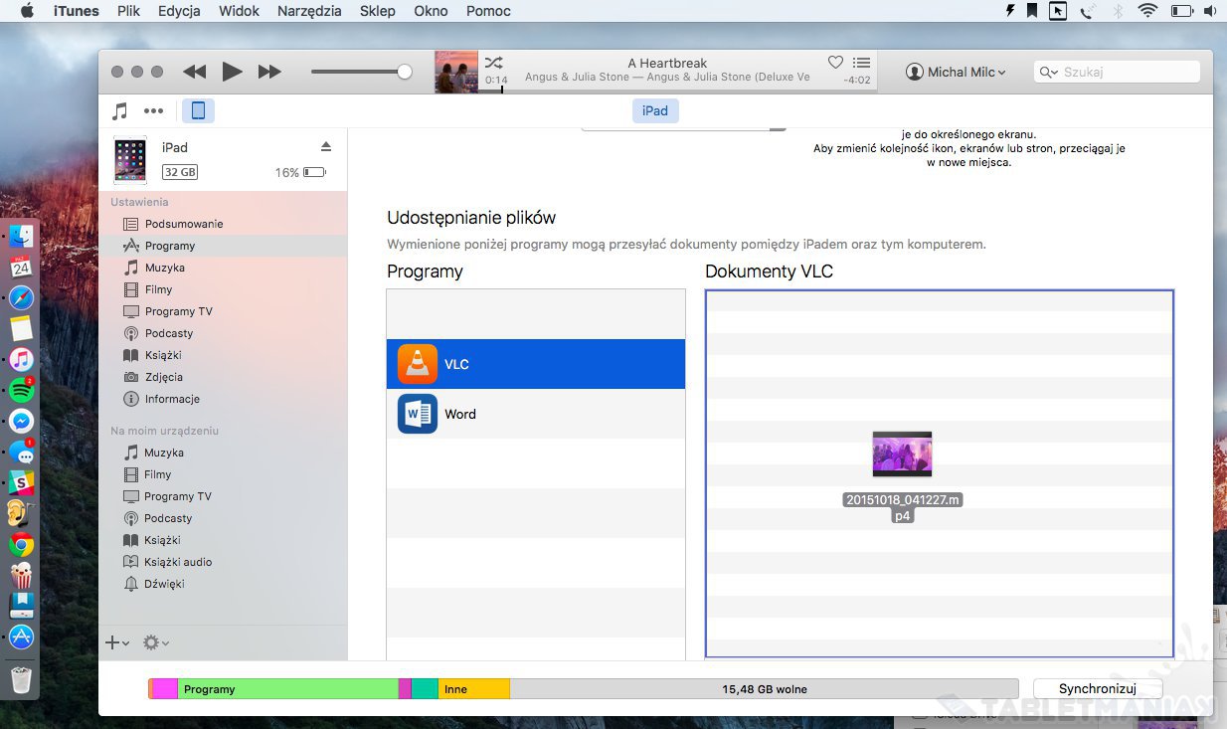
Task: Select Word in the Programy list
Action: point(535,414)
